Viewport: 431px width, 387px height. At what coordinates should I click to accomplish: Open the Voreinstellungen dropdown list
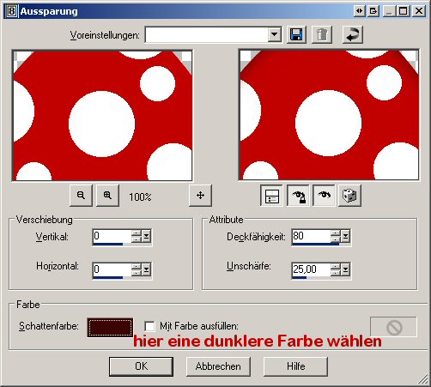274,34
